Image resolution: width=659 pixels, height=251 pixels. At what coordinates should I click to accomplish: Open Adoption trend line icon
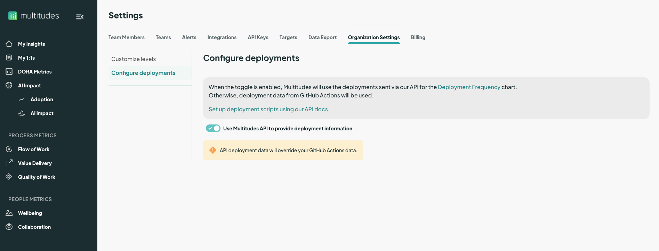pyautogui.click(x=22, y=99)
